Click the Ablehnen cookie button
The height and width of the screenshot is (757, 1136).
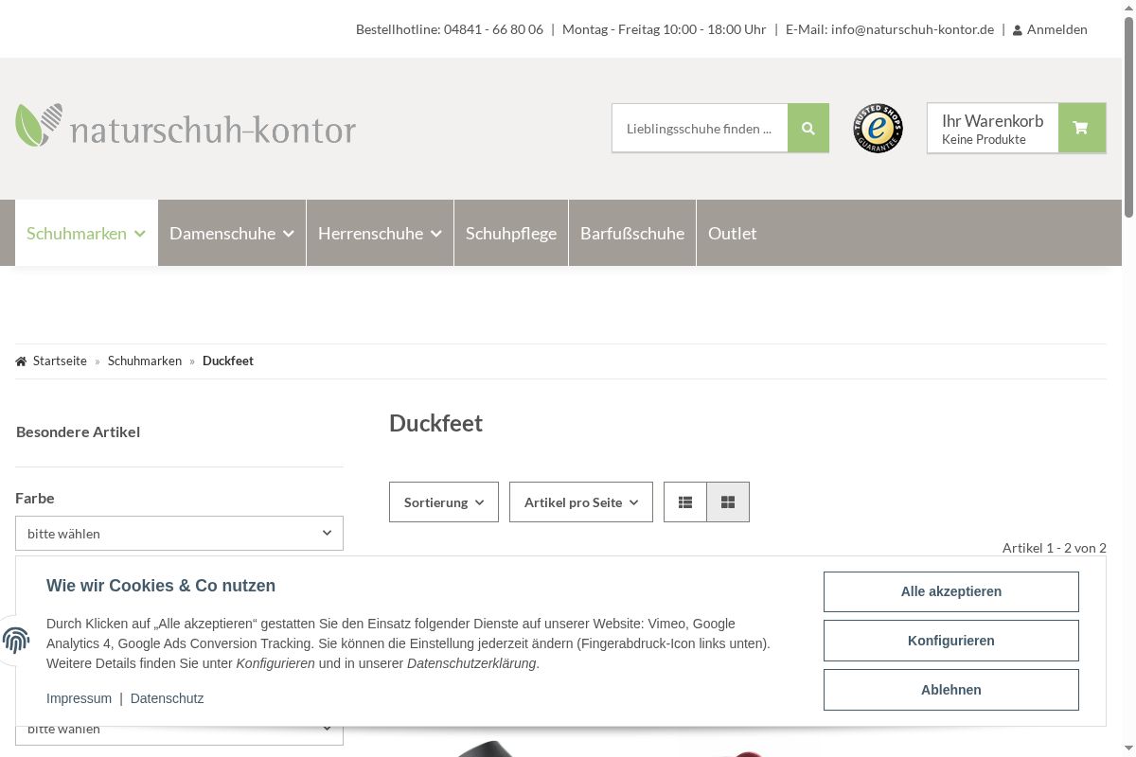tap(951, 690)
